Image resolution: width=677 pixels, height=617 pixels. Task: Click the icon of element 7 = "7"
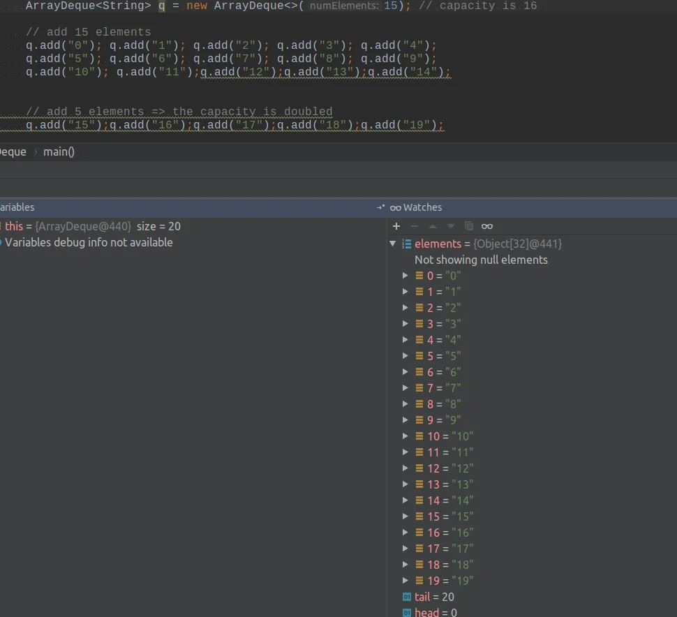pyautogui.click(x=419, y=388)
